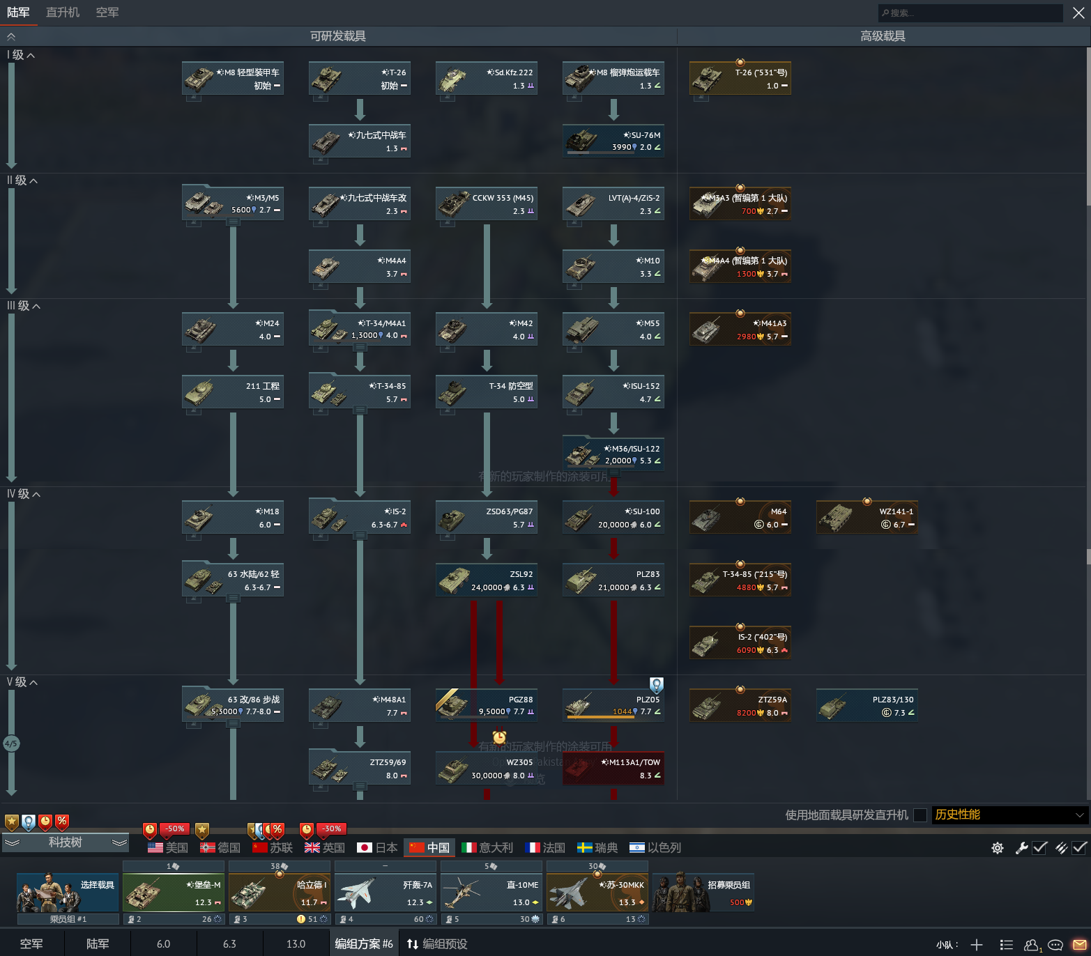Select the ZSL92 vehicle icon
This screenshot has width=1091, height=956.
(x=487, y=580)
